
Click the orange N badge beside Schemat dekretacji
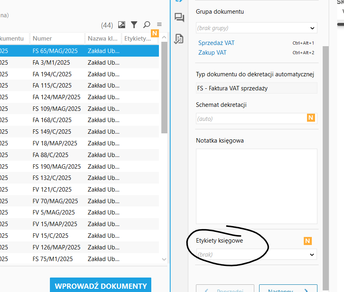click(x=310, y=118)
